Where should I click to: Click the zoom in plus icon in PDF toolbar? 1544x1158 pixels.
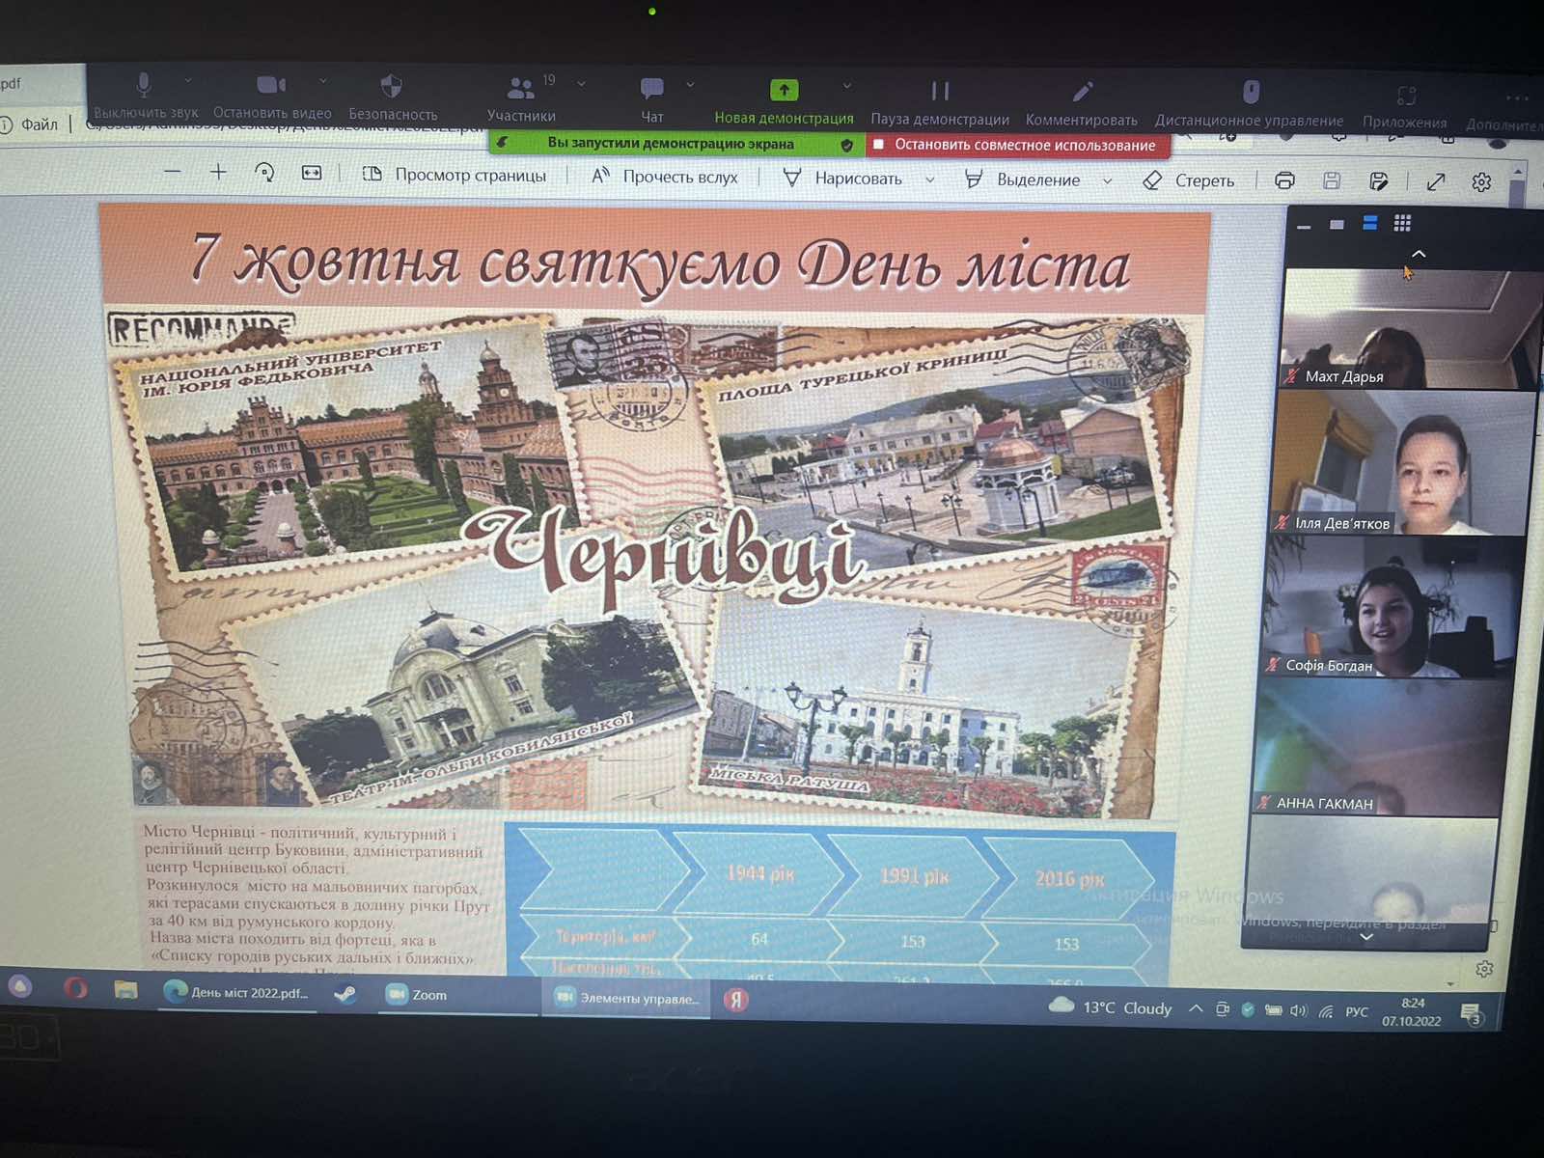218,173
